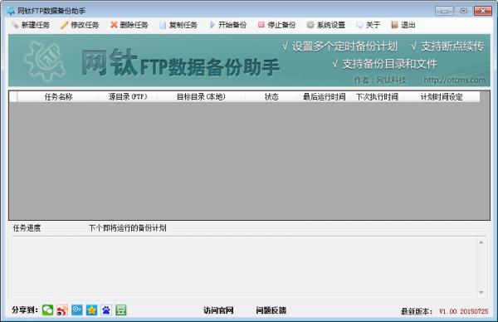Select the 修改任务 pencil icon

[x=64, y=25]
